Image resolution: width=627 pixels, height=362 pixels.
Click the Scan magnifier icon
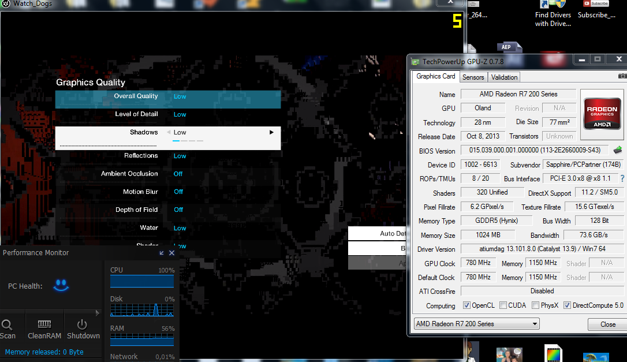[7, 324]
